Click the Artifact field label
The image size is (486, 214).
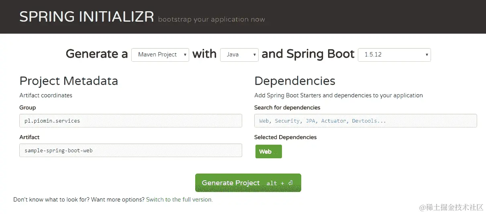click(29, 137)
